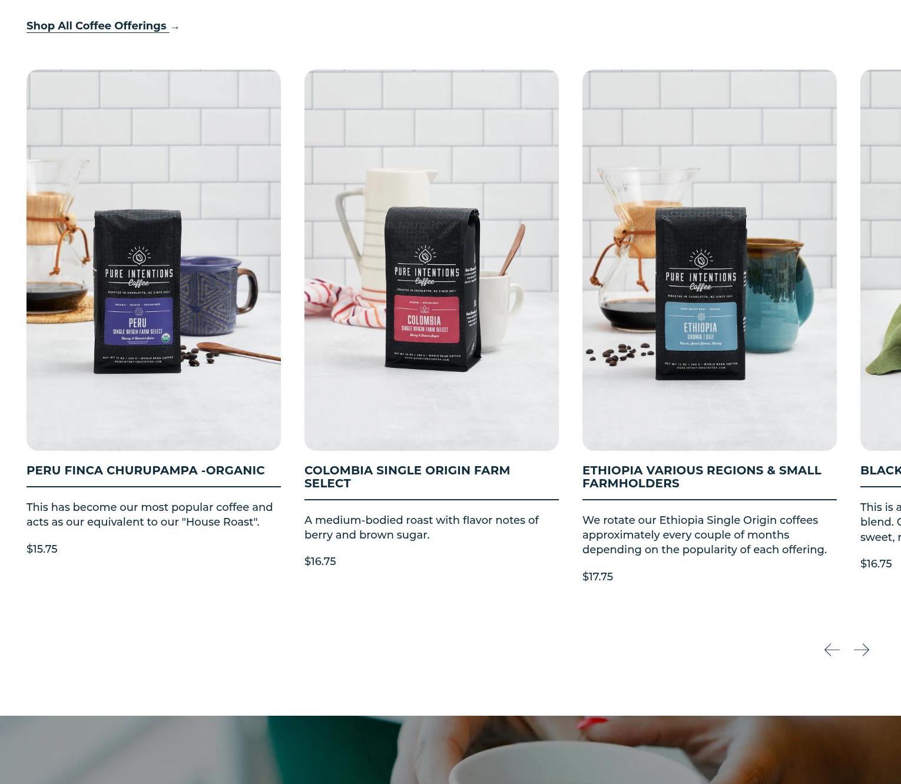Click the arrow beside Shop All Coffee Offerings
Screen dimensions: 901x784
point(175,27)
